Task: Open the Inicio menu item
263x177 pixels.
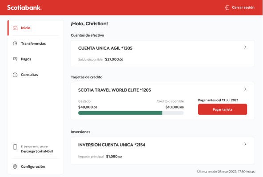Action: pyautogui.click(x=36, y=28)
